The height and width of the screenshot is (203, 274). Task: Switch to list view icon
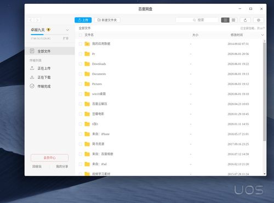[x=225, y=20]
